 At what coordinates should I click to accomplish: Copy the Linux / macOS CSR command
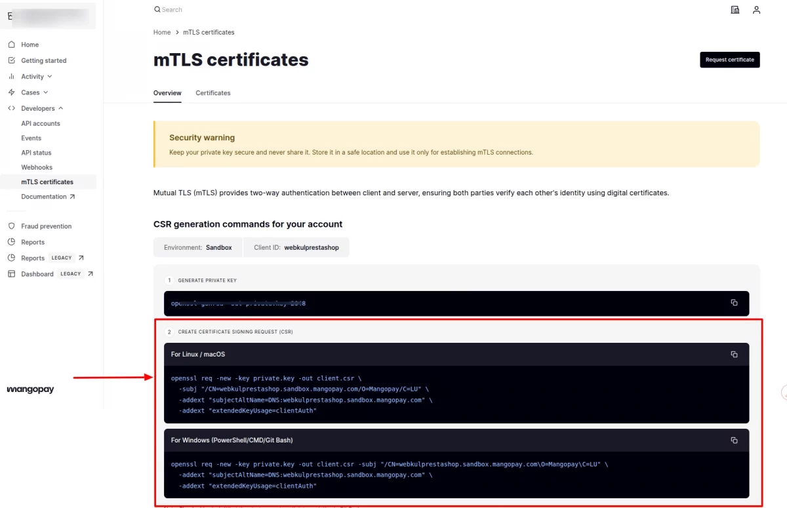pyautogui.click(x=734, y=355)
